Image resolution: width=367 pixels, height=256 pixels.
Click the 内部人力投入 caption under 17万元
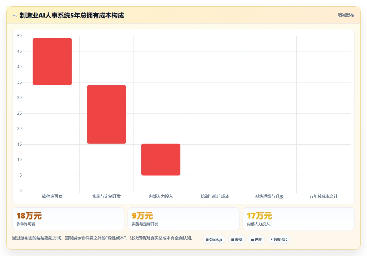[259, 224]
